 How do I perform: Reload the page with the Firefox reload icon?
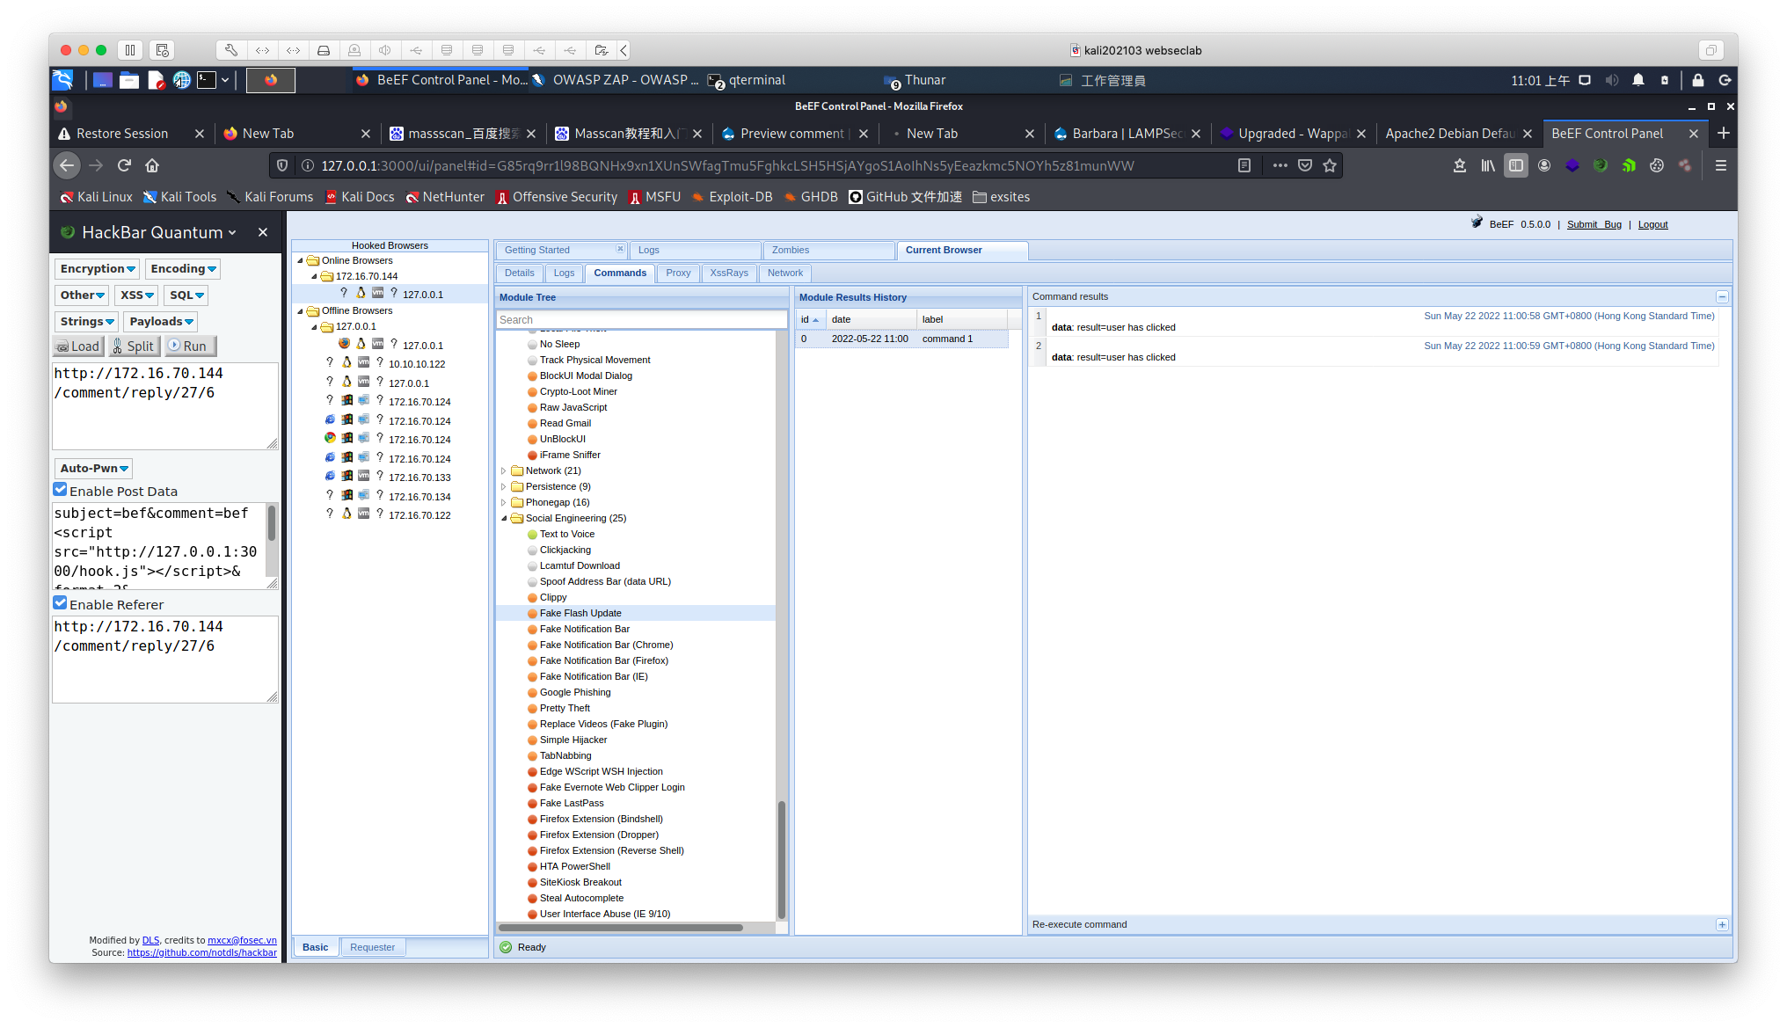click(x=124, y=165)
